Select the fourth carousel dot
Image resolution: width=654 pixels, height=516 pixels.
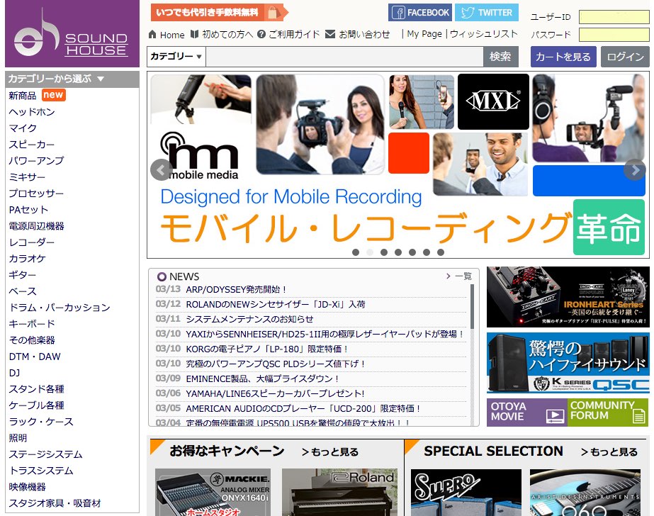click(x=398, y=252)
